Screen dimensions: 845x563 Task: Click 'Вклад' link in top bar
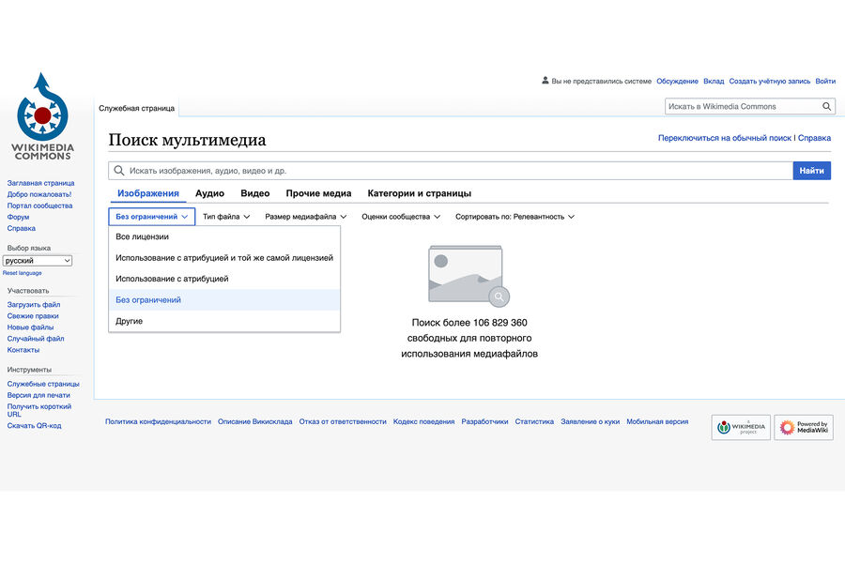click(x=714, y=82)
